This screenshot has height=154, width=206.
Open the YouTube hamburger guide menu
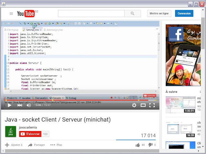pos(11,14)
